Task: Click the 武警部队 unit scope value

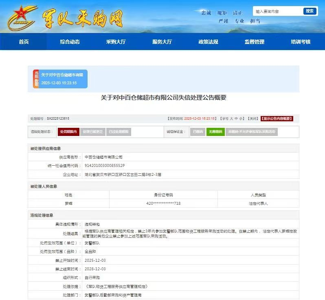Action: [92, 243]
